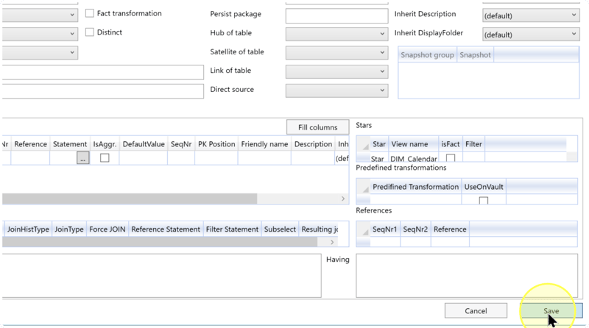Click the PK Position column header
The height and width of the screenshot is (328, 589).
[216, 144]
